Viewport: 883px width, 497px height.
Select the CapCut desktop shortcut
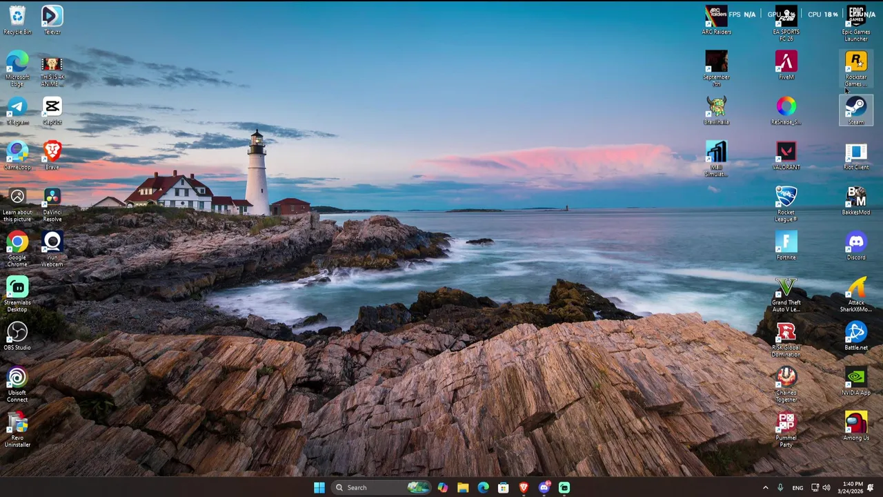tap(52, 111)
